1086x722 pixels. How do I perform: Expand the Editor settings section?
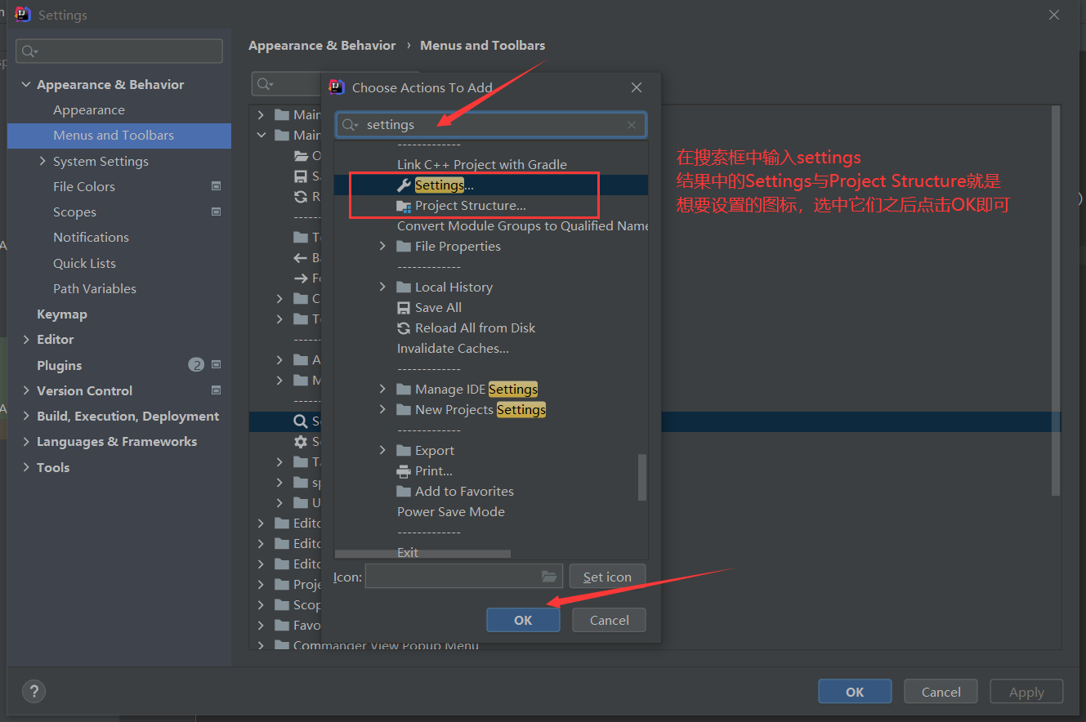(27, 339)
